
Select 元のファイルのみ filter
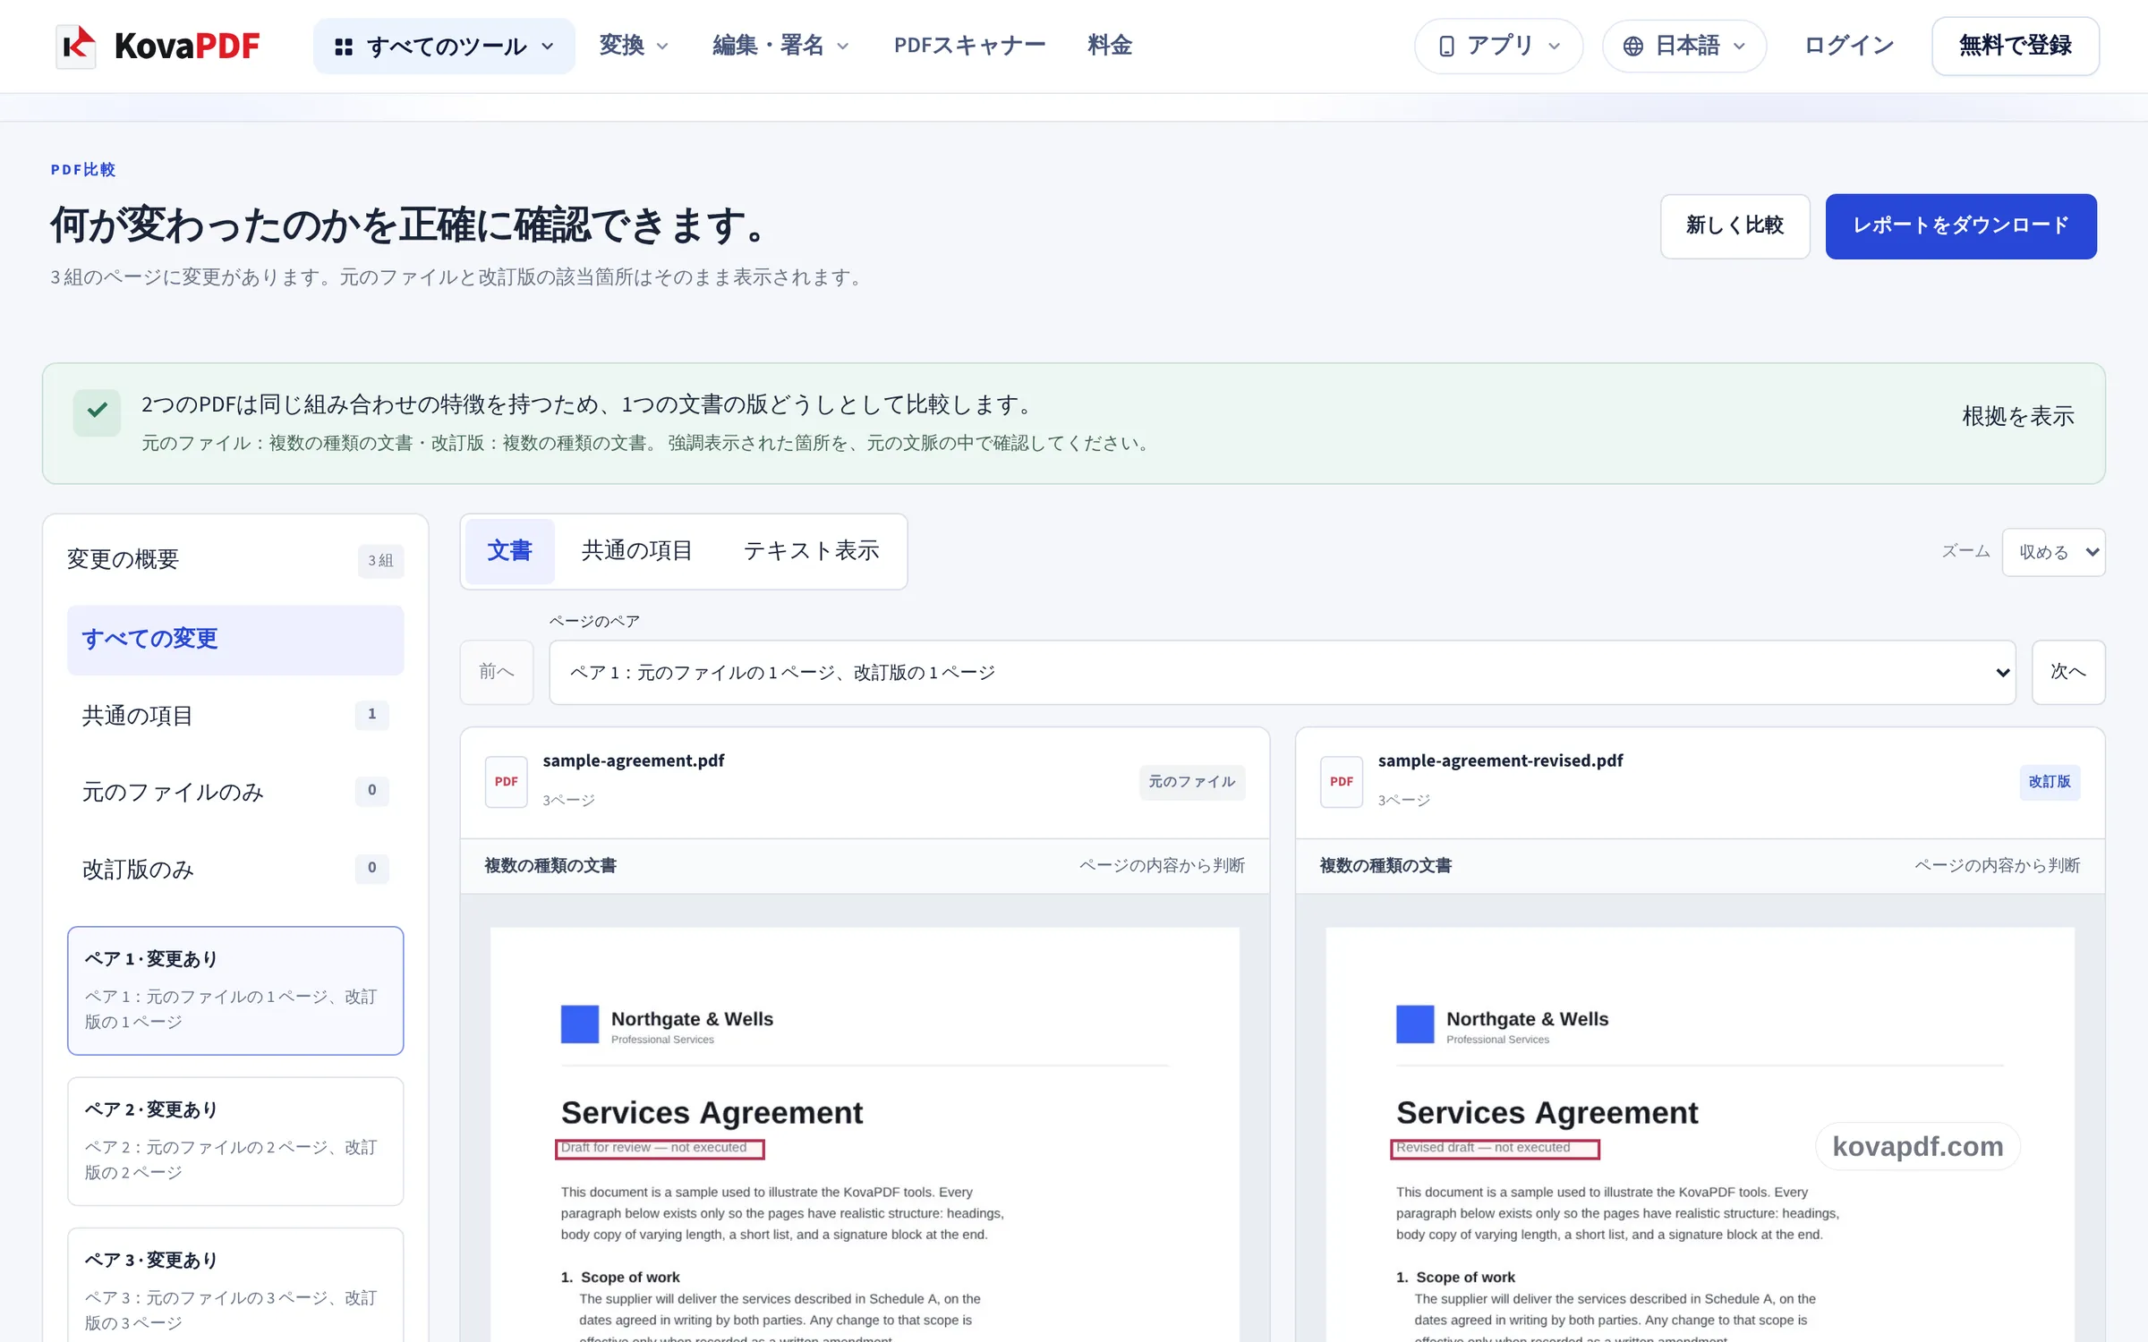click(x=235, y=792)
